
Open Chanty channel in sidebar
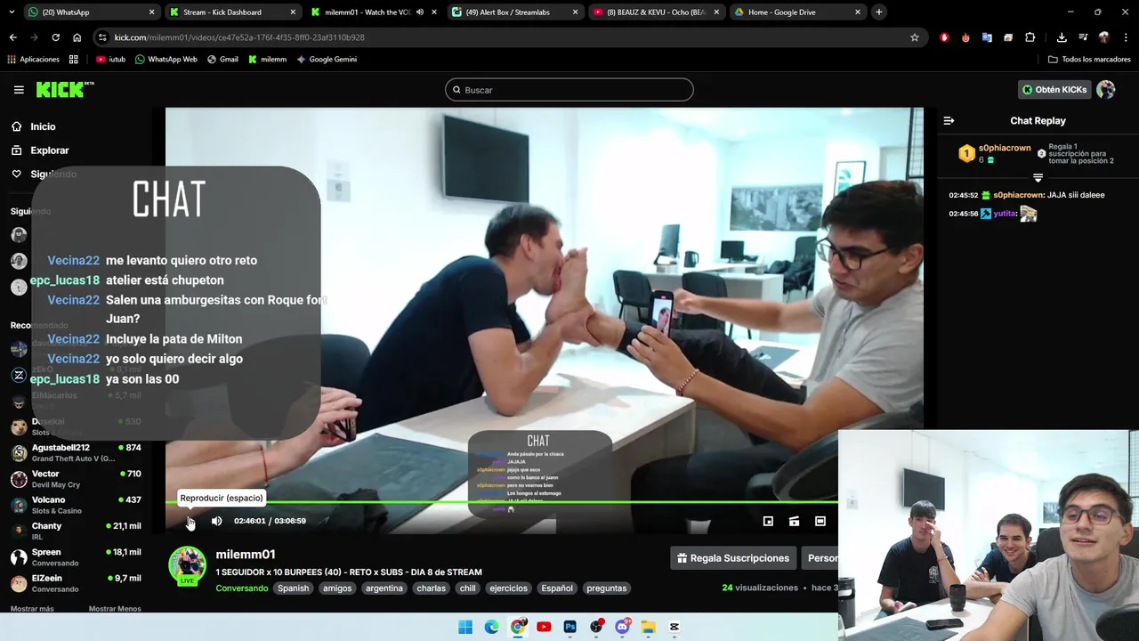click(x=76, y=531)
